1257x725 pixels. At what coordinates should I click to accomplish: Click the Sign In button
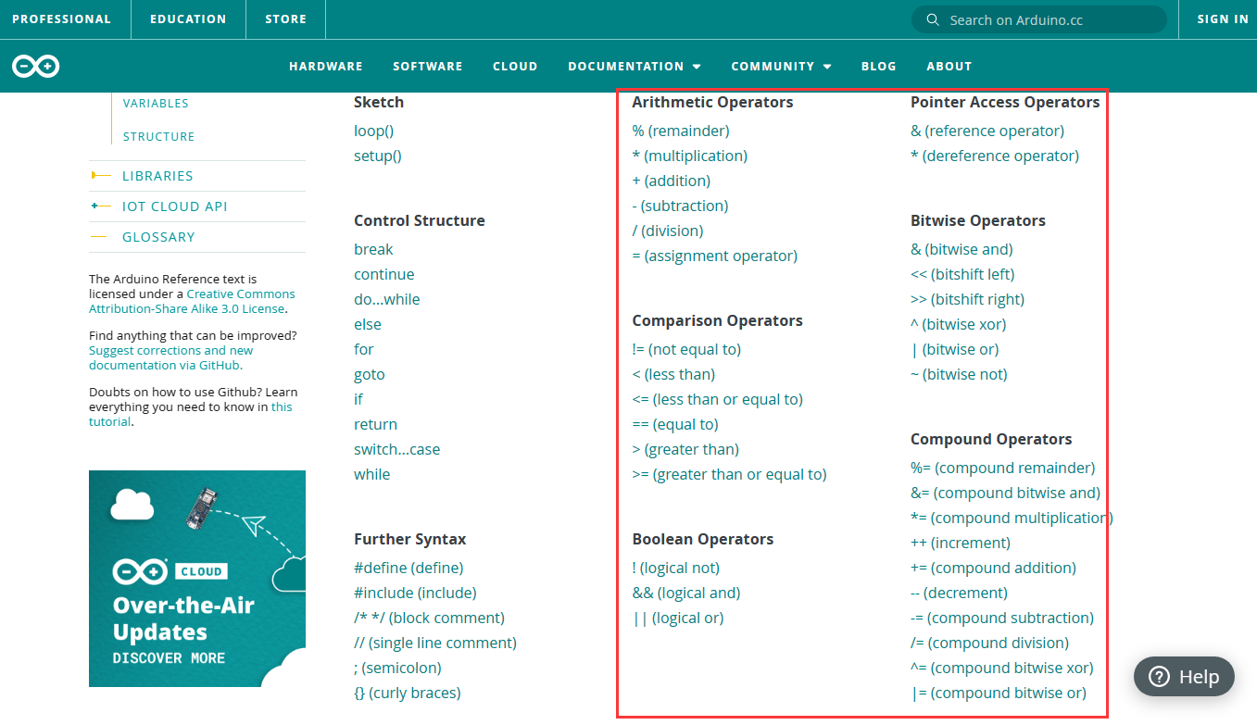pos(1223,19)
